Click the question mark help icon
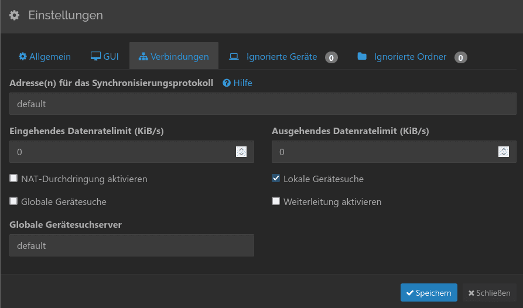The width and height of the screenshot is (523, 308). point(227,83)
